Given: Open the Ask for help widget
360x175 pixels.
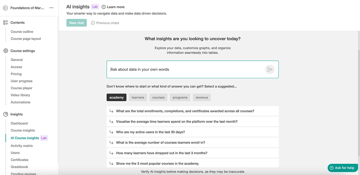Looking at the screenshot, I should click(342, 168).
